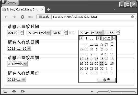Increase the 11:55 time value

pyautogui.click(x=118, y=32)
